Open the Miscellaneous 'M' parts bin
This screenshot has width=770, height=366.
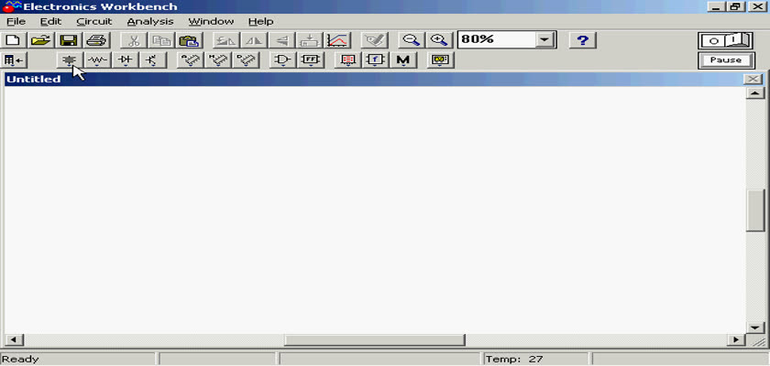point(402,60)
